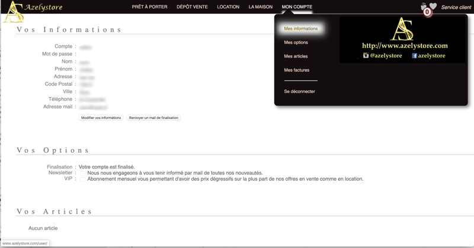Viewport: 474px width, 248px height.
Task: Enable the Newsletter checkbox
Action: (x=82, y=173)
